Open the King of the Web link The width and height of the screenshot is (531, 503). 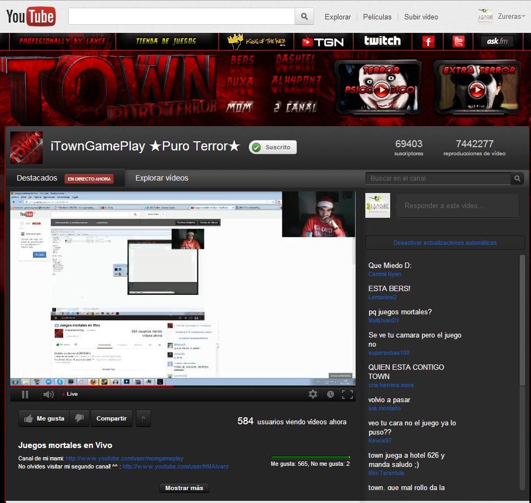(x=256, y=42)
